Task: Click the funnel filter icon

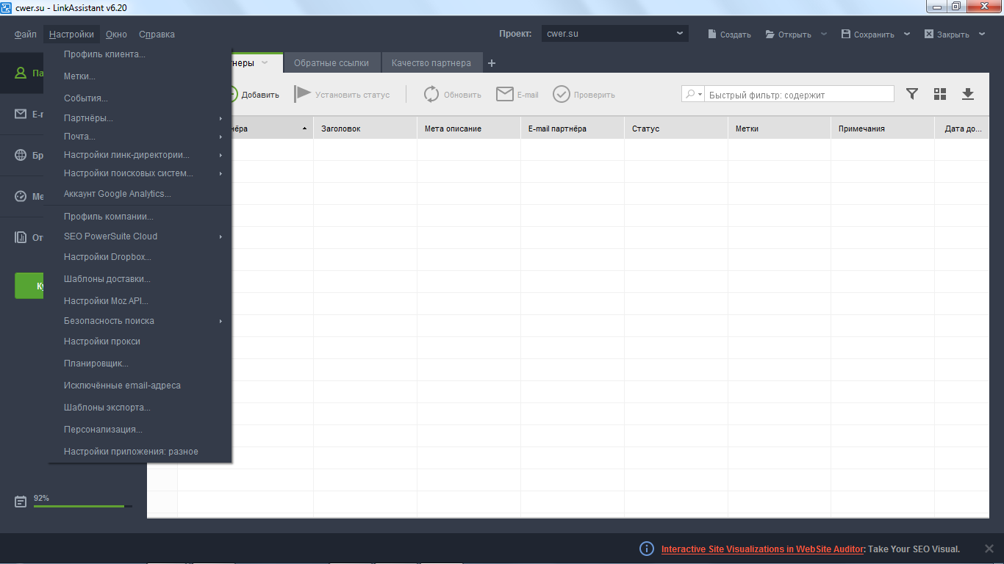Action: [912, 94]
